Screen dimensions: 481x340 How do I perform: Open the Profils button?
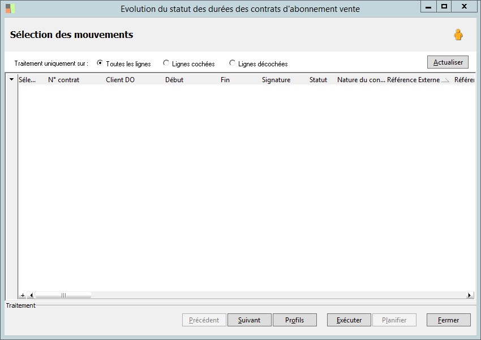pos(294,320)
